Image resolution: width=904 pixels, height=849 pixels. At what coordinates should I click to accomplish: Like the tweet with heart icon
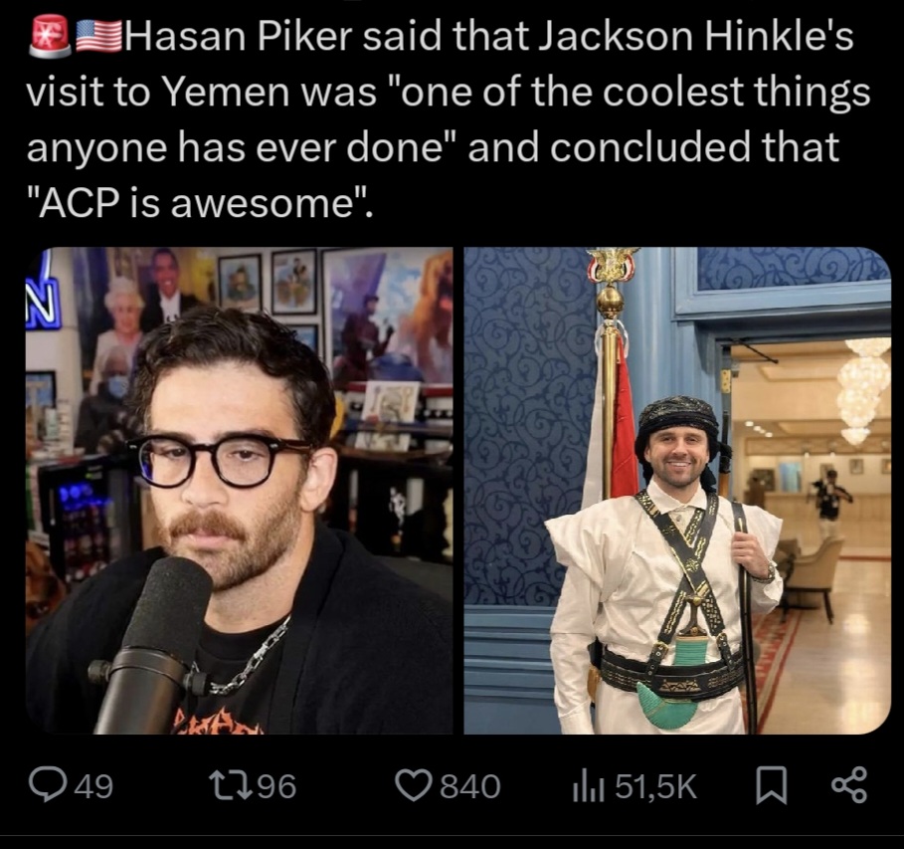414,785
